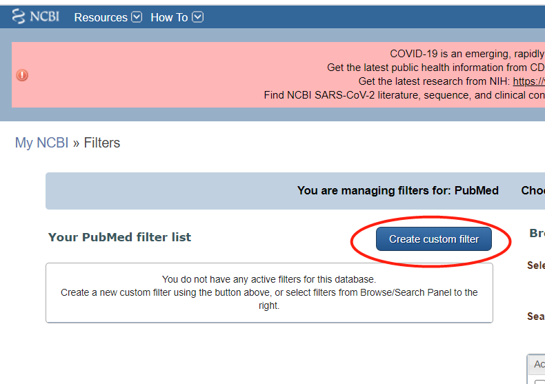Select the 'Your PubMed filter list' heading

pyautogui.click(x=119, y=237)
